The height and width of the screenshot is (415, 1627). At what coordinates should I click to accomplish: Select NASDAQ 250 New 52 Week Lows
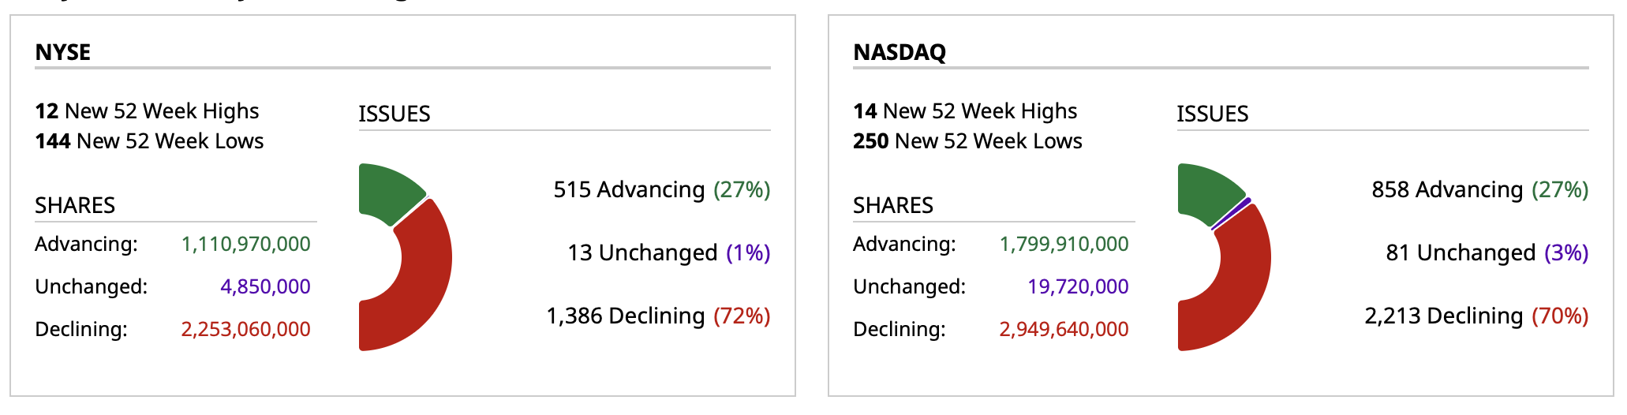(x=967, y=141)
